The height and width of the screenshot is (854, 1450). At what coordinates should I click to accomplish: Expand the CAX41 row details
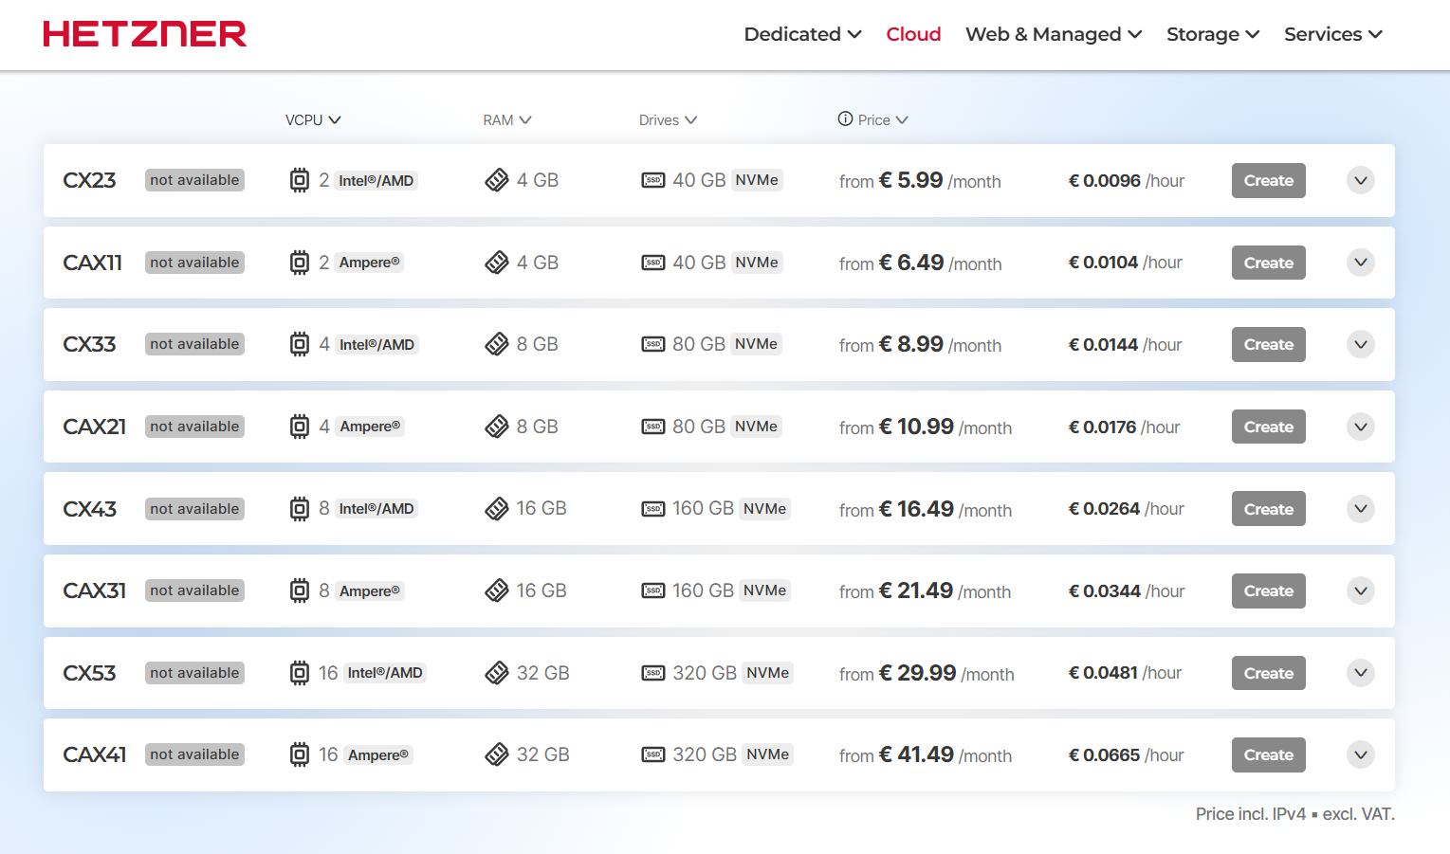point(1361,754)
